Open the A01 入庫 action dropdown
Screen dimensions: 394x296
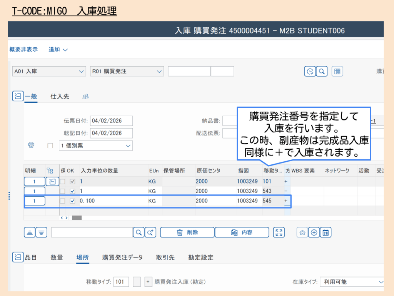[49, 71]
